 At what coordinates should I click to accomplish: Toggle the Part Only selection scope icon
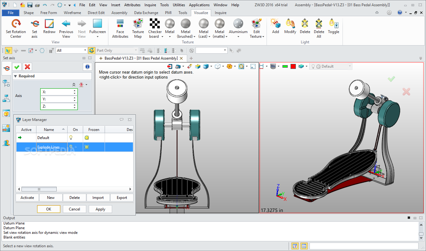92,50
